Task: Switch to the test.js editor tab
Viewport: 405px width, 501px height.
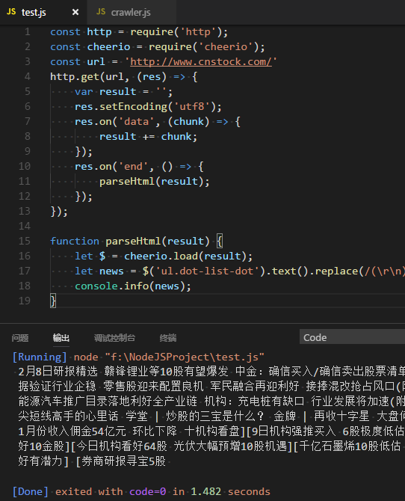Action: pos(43,12)
